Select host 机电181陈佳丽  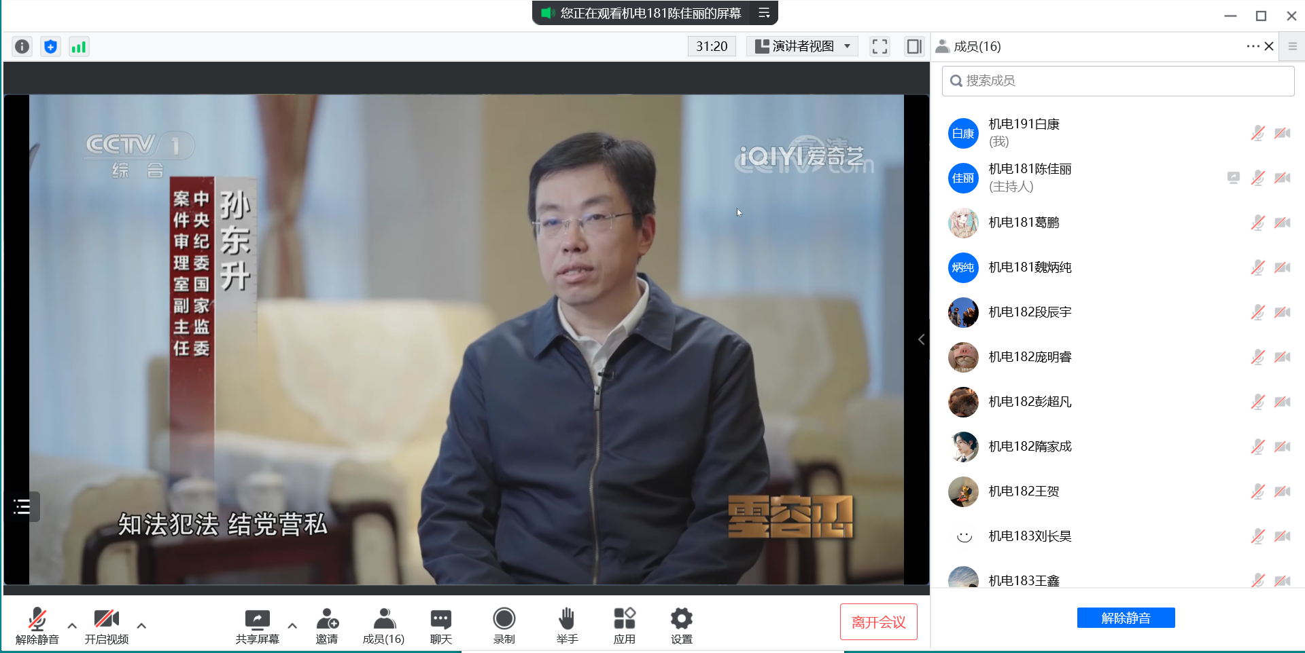pos(1118,178)
